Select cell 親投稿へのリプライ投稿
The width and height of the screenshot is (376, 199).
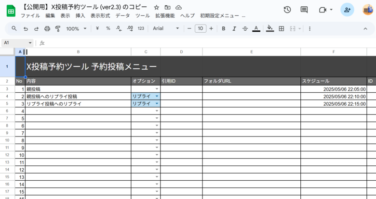[78, 97]
